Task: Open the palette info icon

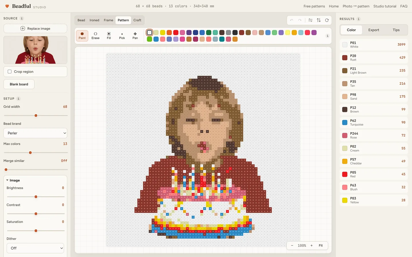Action: pos(328,36)
